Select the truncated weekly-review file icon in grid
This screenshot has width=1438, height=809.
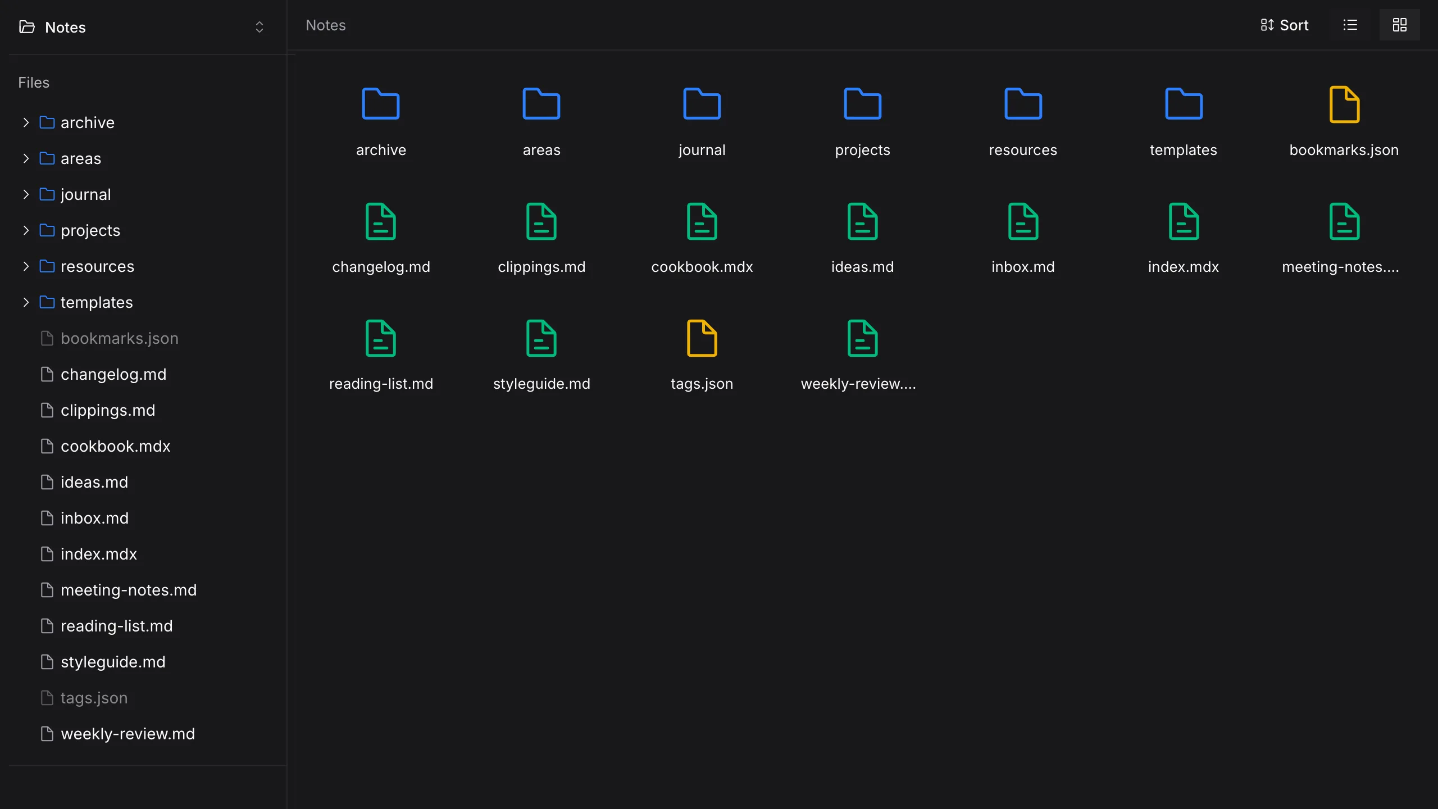click(x=863, y=338)
